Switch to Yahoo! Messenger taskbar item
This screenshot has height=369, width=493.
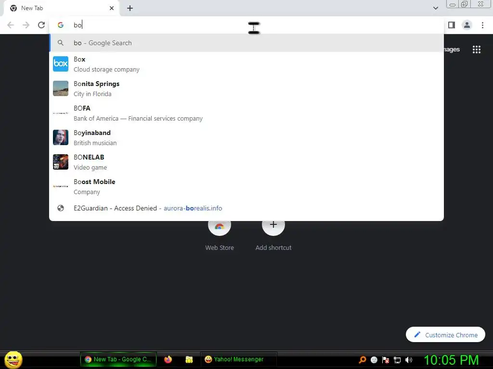238,359
